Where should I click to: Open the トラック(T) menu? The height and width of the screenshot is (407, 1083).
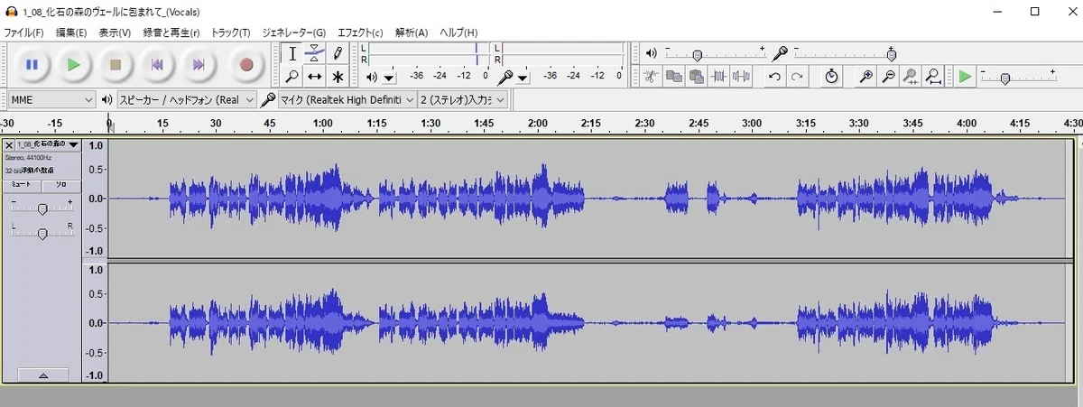point(231,32)
